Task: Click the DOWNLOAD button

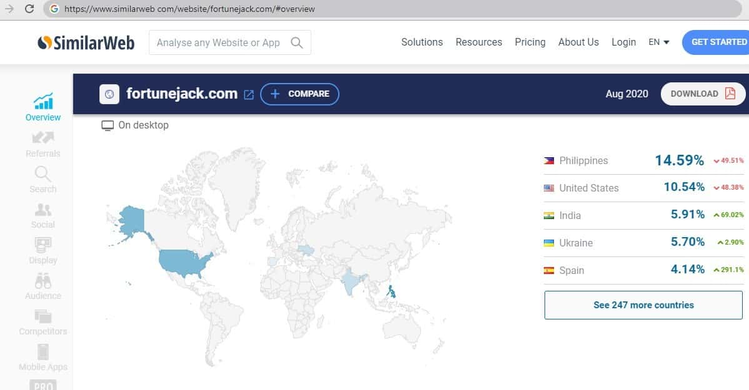Action: point(703,94)
